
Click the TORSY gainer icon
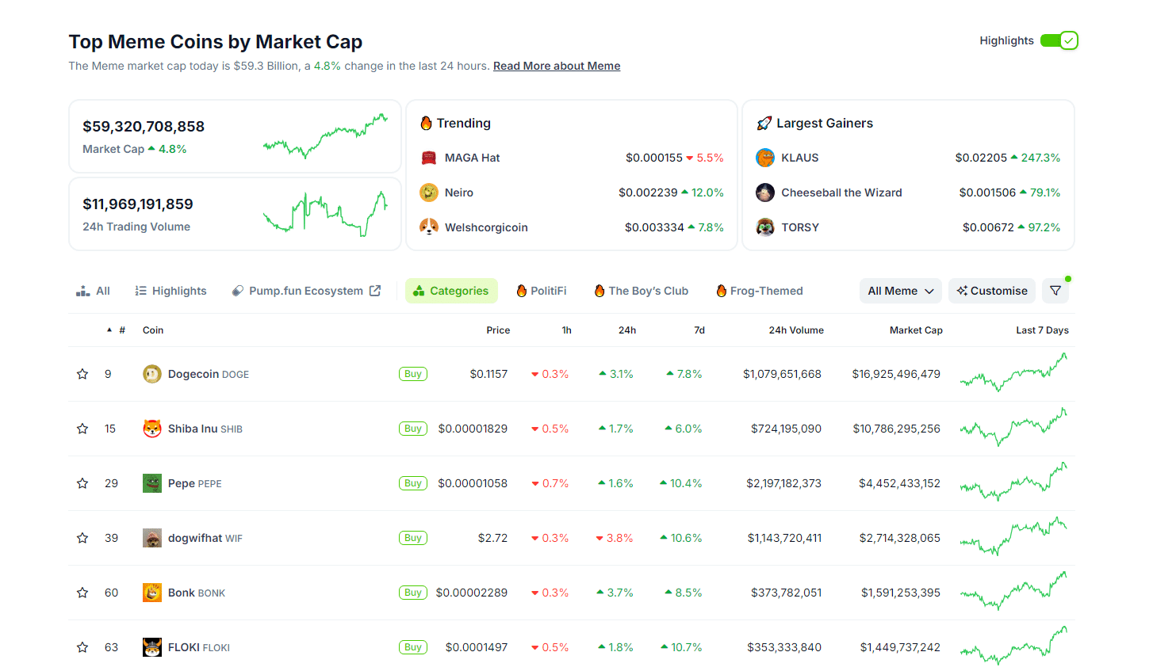765,227
